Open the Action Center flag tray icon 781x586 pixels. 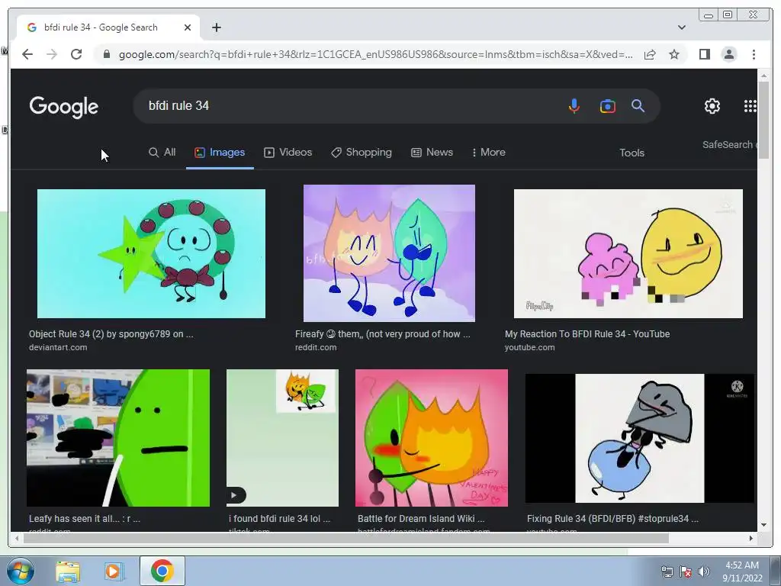point(686,572)
